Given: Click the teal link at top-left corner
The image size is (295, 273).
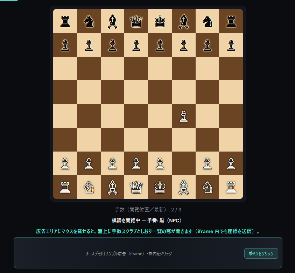Looking at the screenshot, I should [x=9, y=0].
